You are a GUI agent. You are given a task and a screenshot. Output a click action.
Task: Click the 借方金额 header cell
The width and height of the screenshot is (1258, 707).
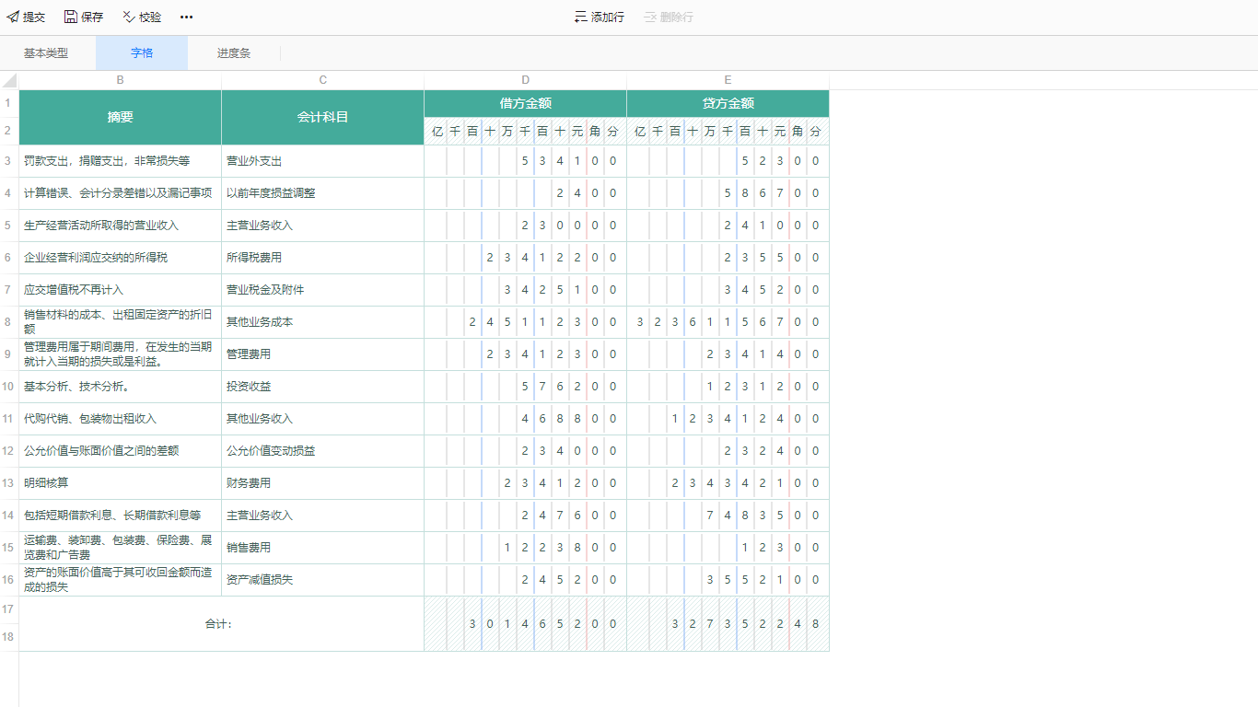(x=525, y=104)
